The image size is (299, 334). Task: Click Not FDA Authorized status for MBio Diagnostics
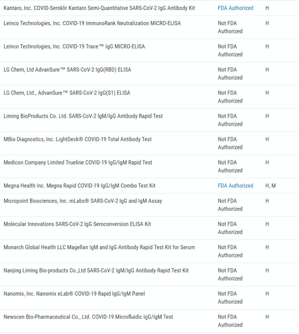(230, 143)
